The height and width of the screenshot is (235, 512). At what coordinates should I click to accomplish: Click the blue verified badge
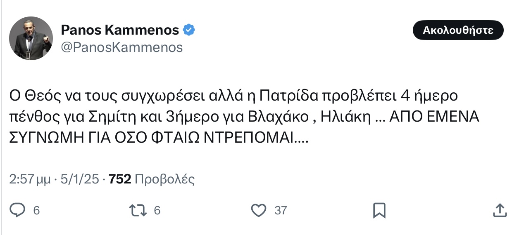coord(189,30)
